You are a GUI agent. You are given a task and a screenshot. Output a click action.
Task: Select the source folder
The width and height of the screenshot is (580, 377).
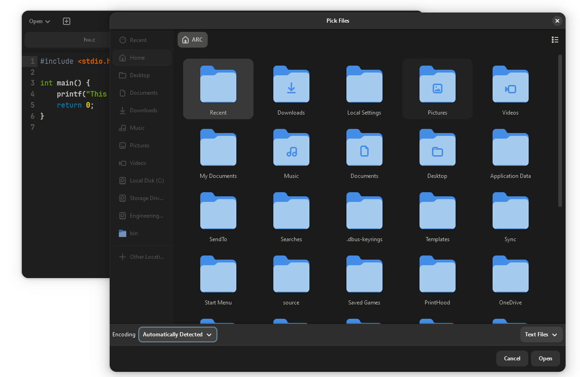(291, 279)
